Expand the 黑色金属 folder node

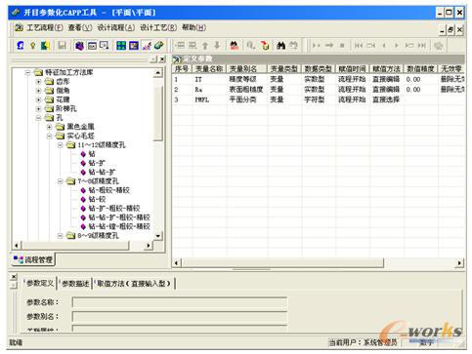(x=49, y=127)
